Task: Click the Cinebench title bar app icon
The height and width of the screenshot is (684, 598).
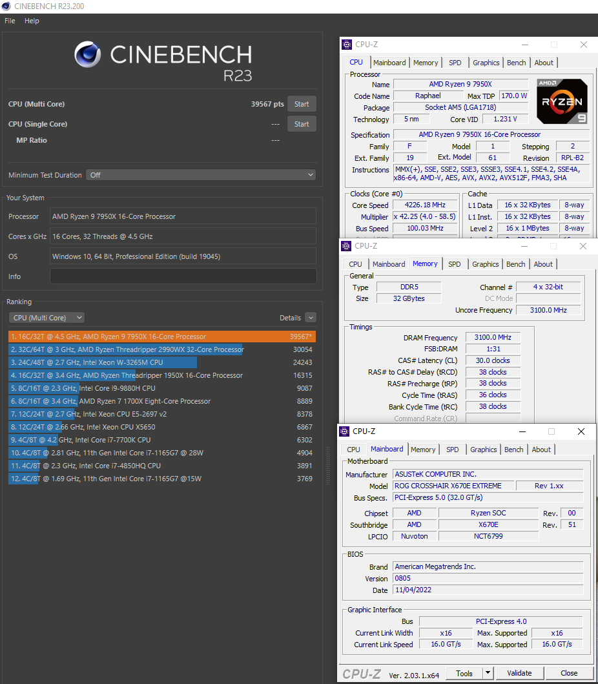Action: [x=6, y=6]
